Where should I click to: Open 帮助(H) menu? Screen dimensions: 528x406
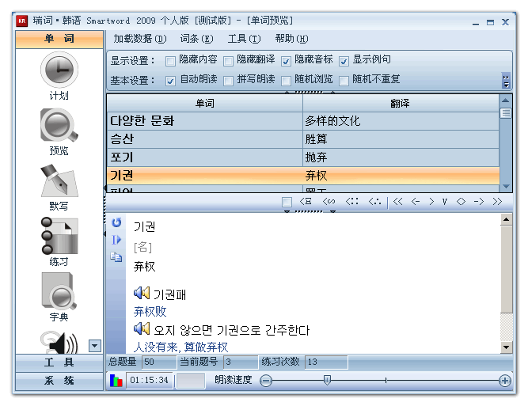tap(291, 39)
